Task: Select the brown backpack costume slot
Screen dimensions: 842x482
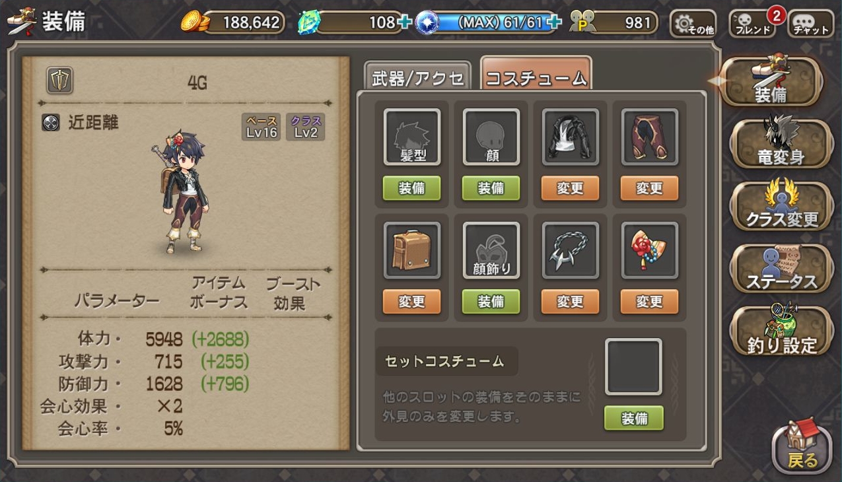Action: 412,250
